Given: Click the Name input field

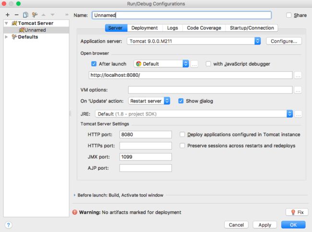Looking at the screenshot, I should 181,15.
